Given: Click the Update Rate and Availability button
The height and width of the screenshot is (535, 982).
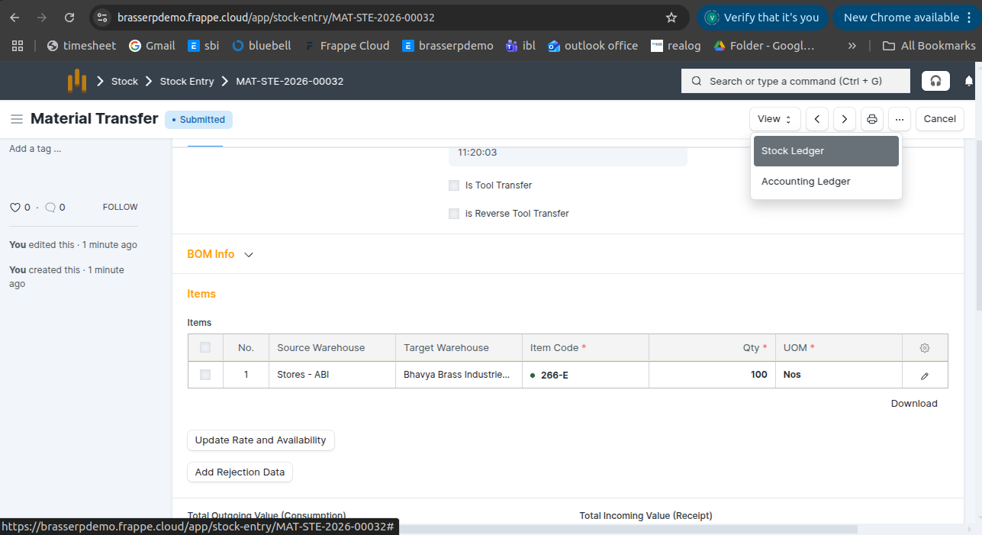Looking at the screenshot, I should (x=260, y=440).
